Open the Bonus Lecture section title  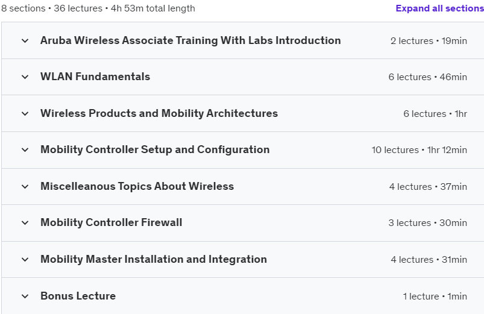pos(78,296)
